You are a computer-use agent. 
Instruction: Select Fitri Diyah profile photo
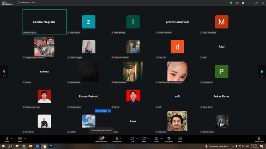pos(44,121)
